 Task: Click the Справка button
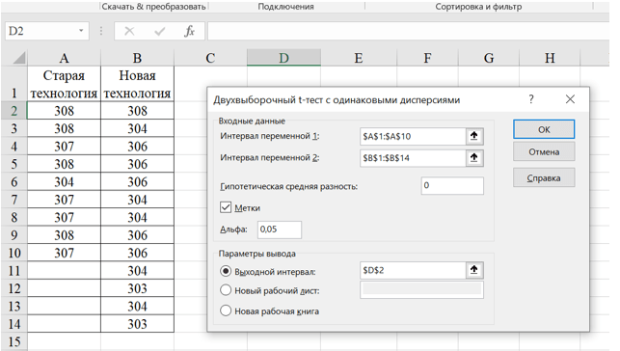coord(544,177)
